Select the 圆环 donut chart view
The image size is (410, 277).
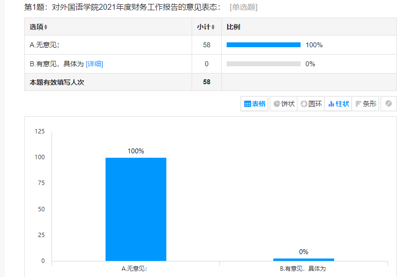(x=311, y=104)
